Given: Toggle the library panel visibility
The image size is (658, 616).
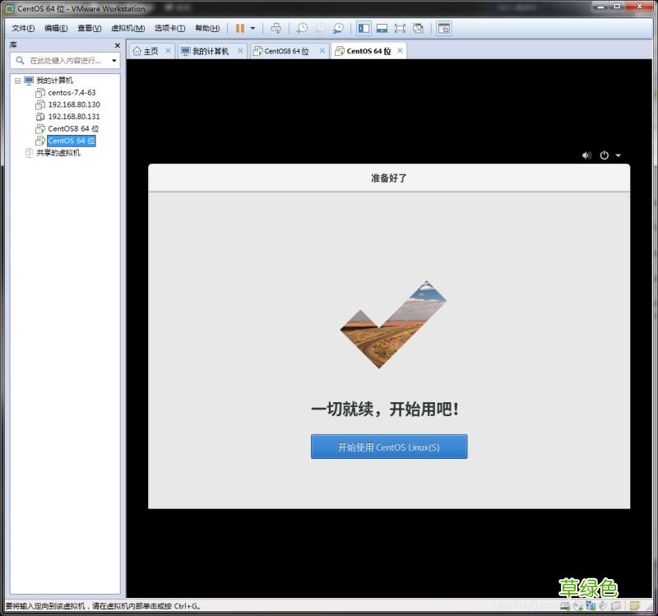Looking at the screenshot, I should coord(364,27).
